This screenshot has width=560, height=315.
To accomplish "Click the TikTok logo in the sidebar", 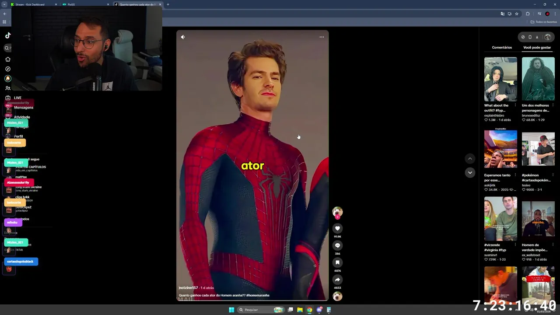I will point(8,35).
